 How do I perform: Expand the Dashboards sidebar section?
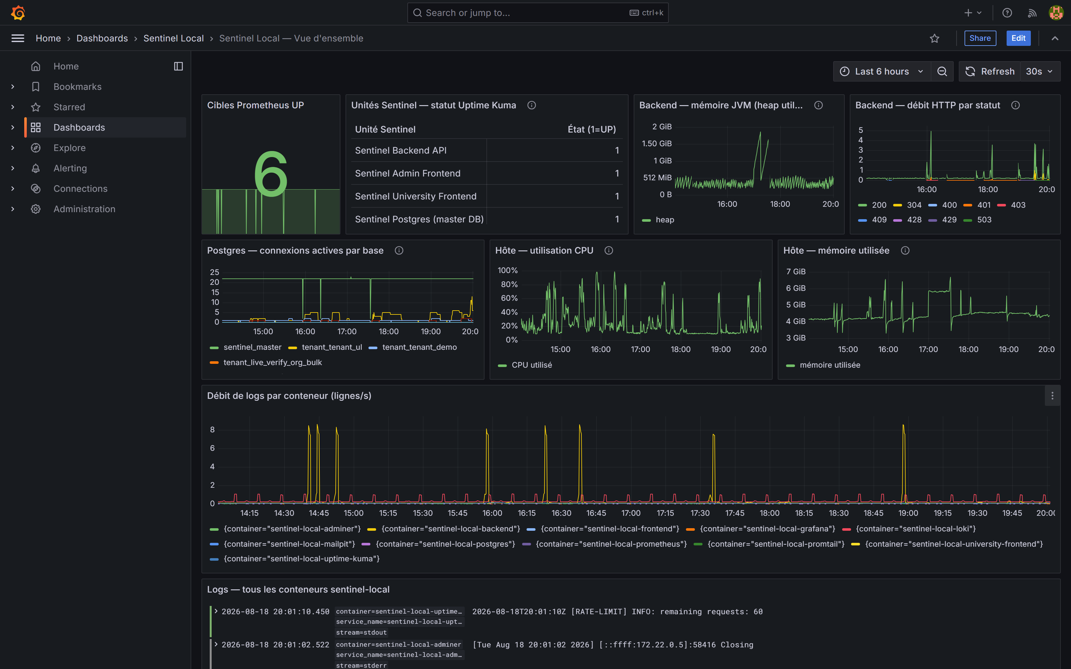(x=13, y=127)
